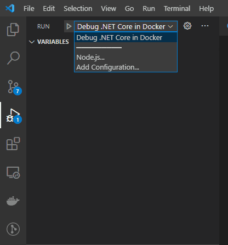Open the File menu
Image resolution: width=228 pixels, height=245 pixels.
(x=29, y=9)
